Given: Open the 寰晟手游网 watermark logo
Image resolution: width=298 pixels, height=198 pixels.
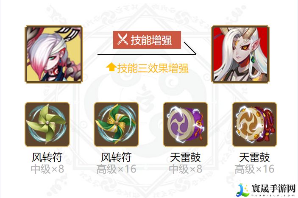Looking at the screenshot, I should (x=266, y=190).
